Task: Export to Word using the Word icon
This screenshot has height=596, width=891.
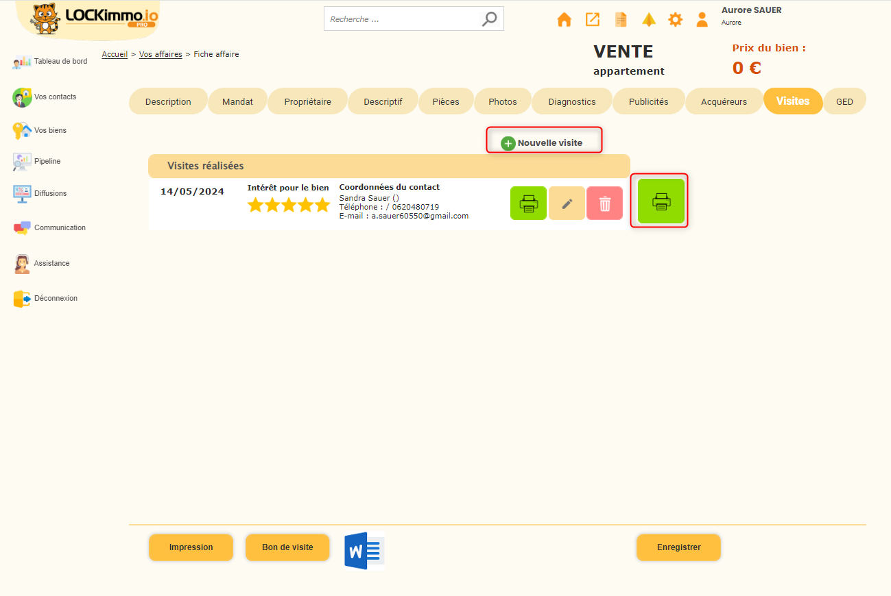Action: pyautogui.click(x=364, y=550)
